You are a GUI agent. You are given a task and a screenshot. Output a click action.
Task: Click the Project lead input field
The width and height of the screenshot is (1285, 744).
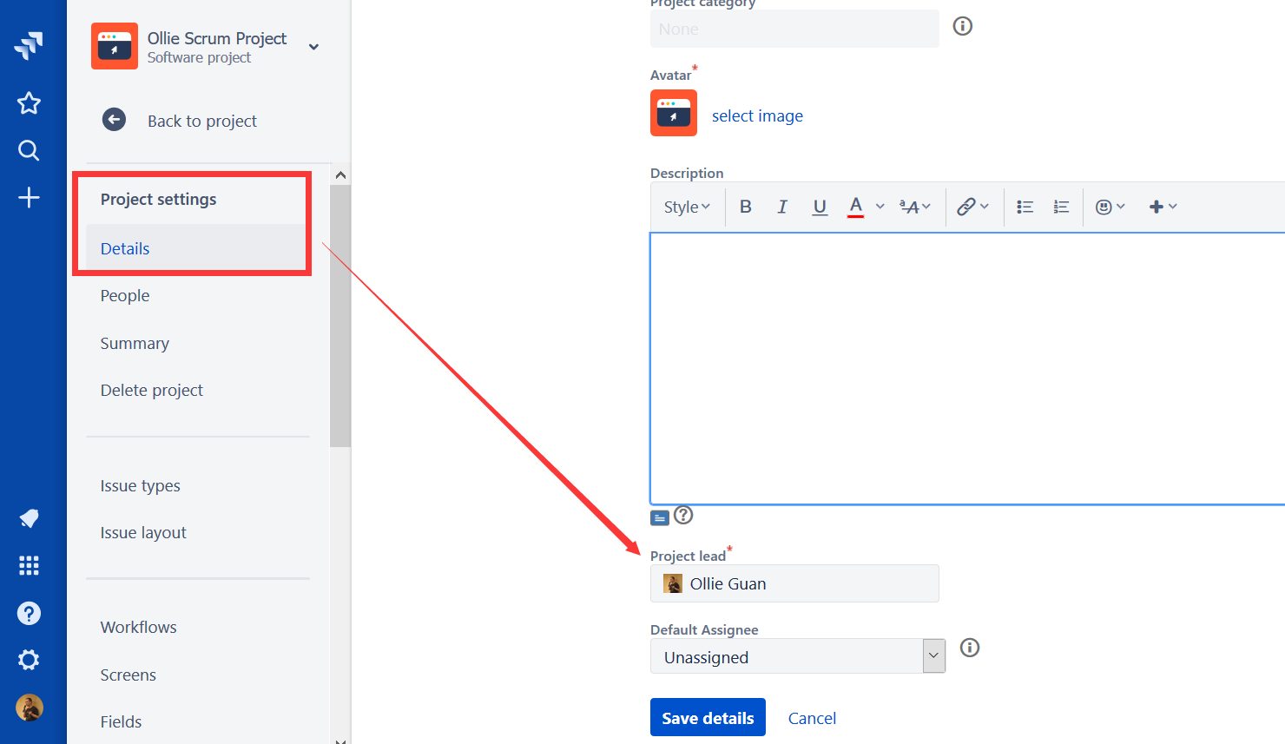pyautogui.click(x=794, y=583)
